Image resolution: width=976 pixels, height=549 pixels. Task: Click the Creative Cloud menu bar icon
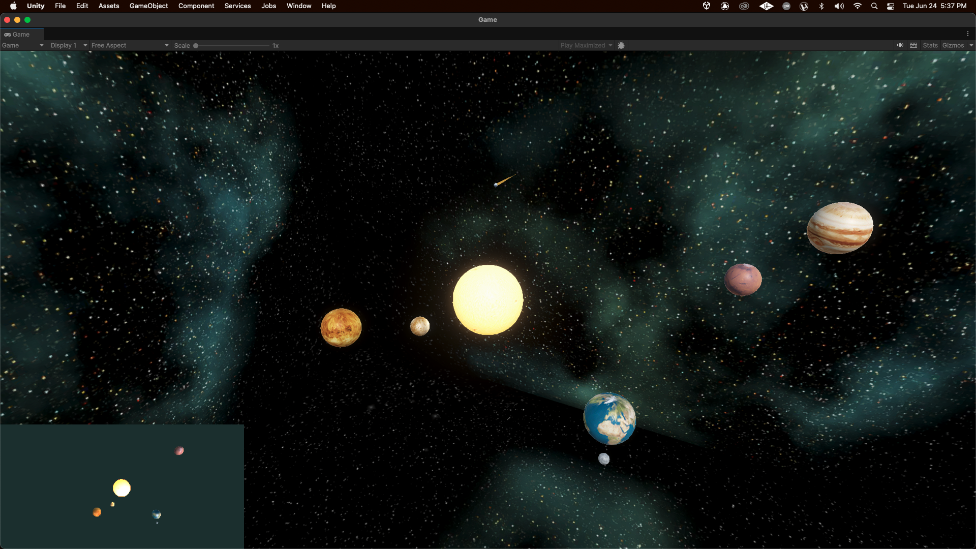tap(744, 6)
